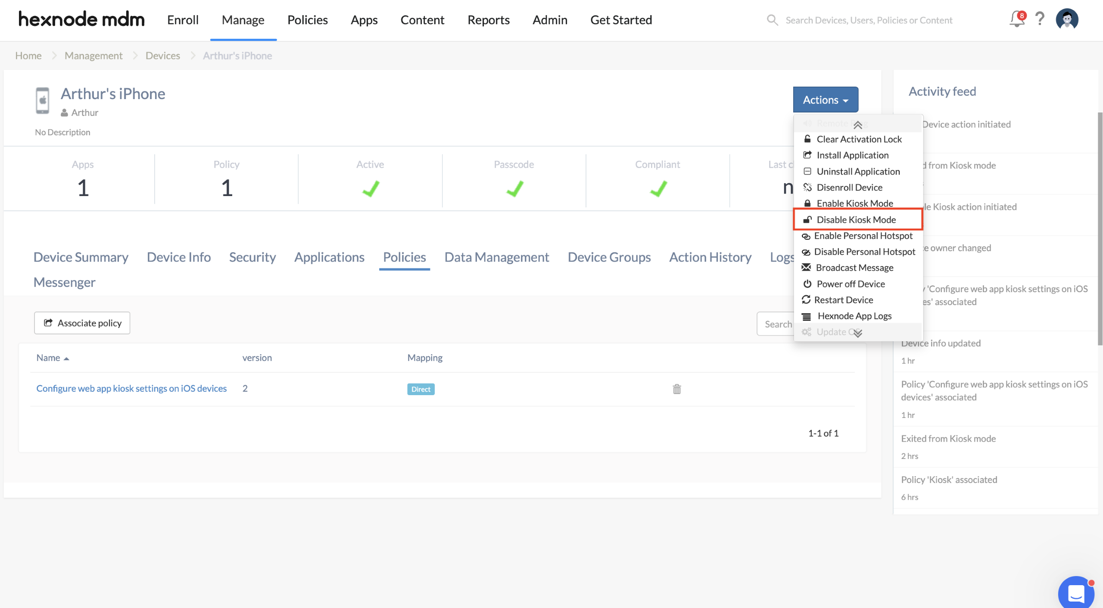Select Clear Activation Lock menu entry

pos(857,139)
